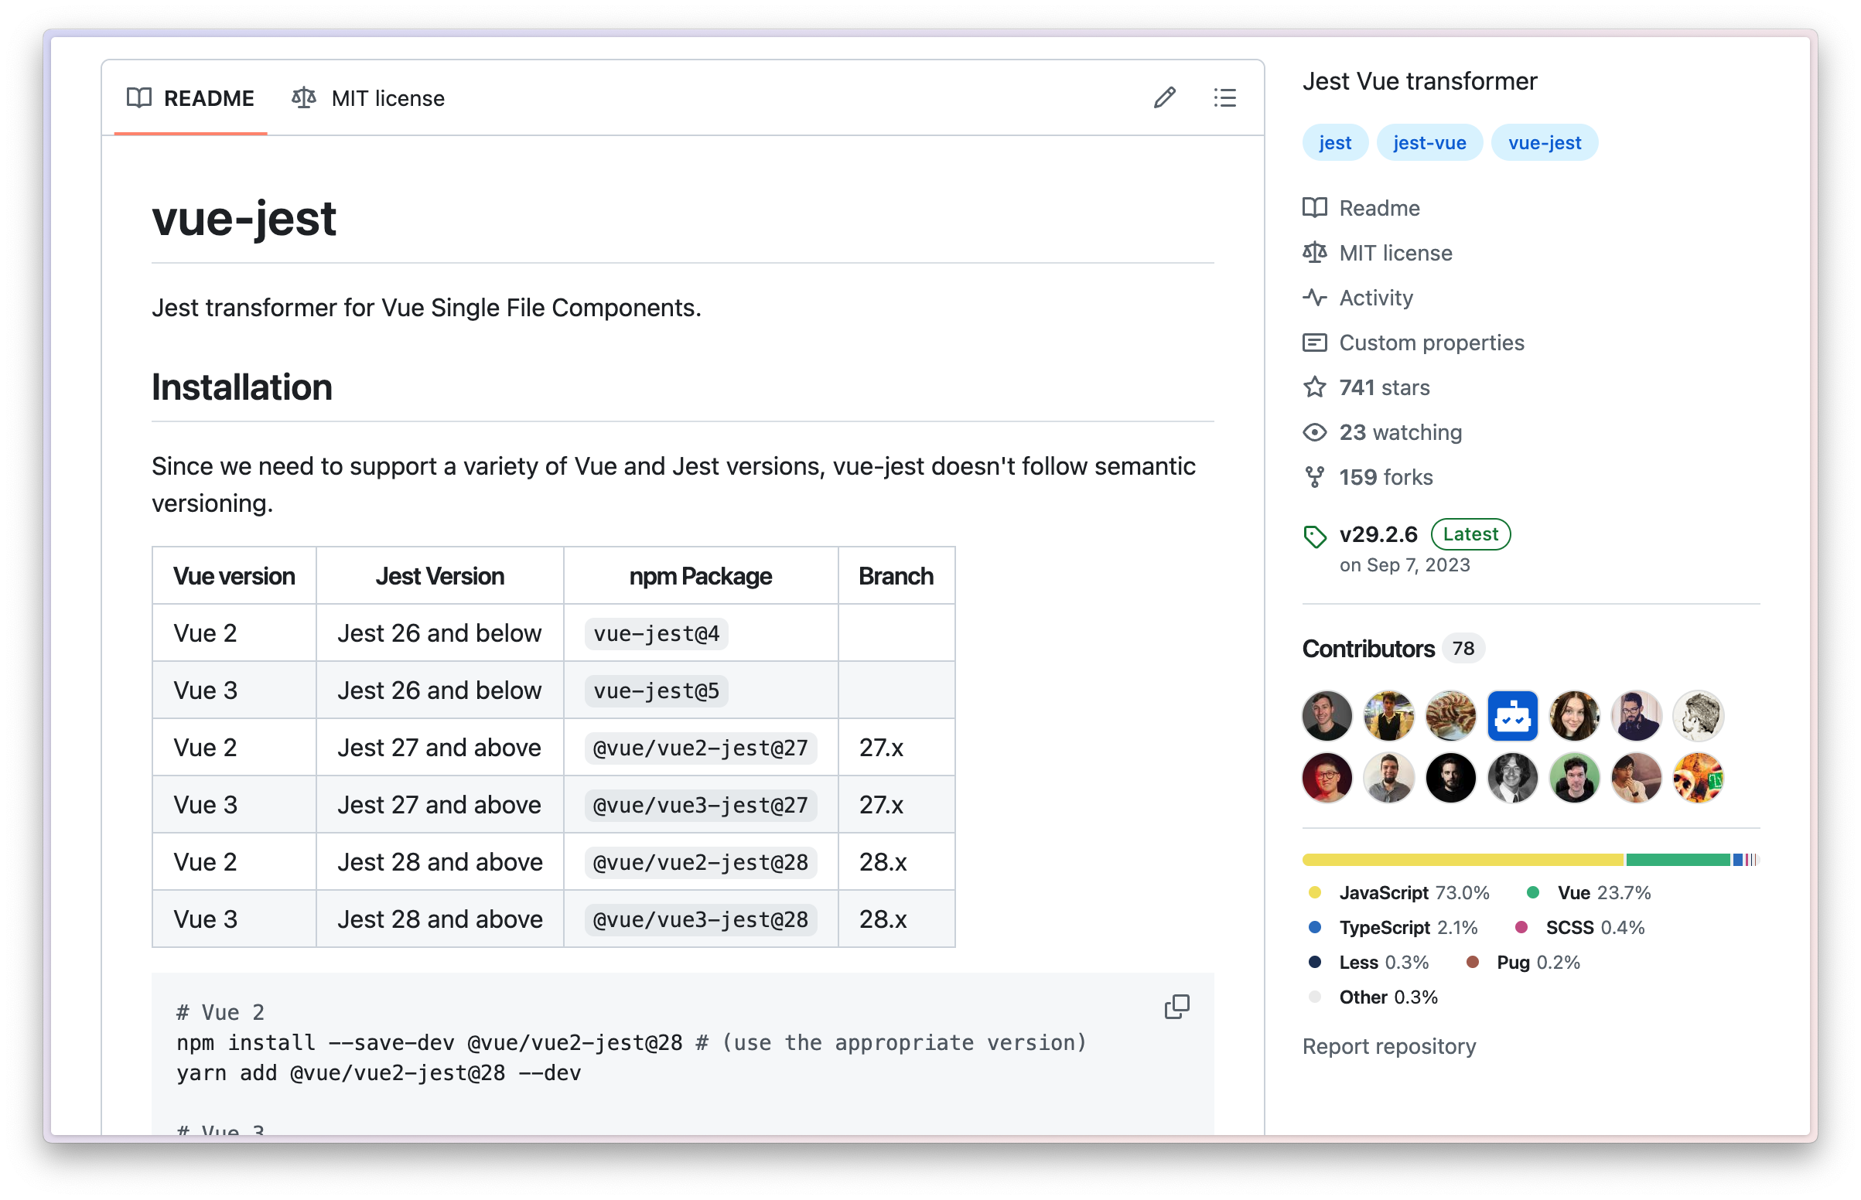Switch to the README tab
Screen dimensions: 1861x1200
pyautogui.click(x=191, y=98)
